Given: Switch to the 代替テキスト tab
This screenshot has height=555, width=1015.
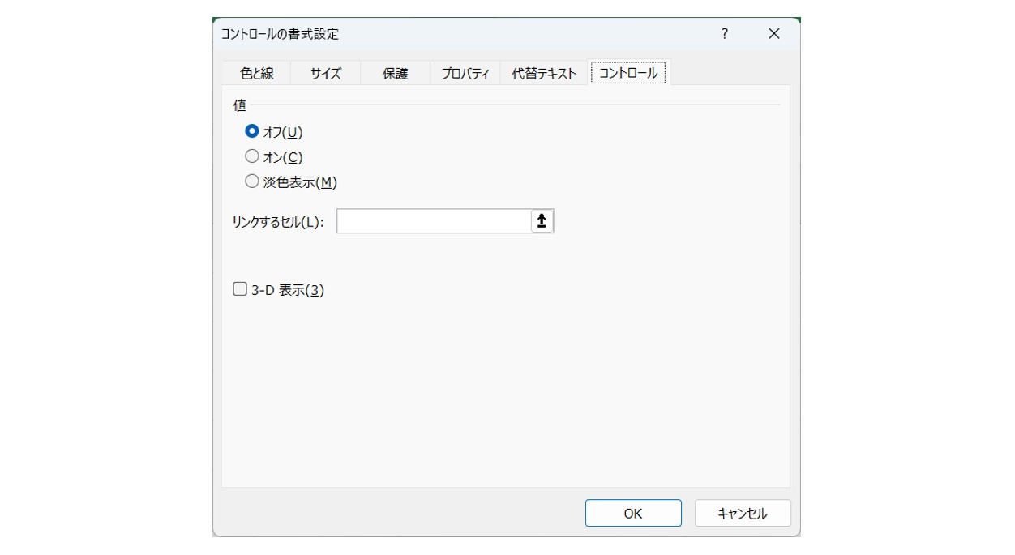Looking at the screenshot, I should click(544, 73).
